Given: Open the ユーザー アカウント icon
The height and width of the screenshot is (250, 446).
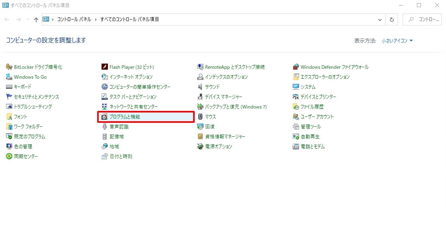Looking at the screenshot, I should [296, 116].
